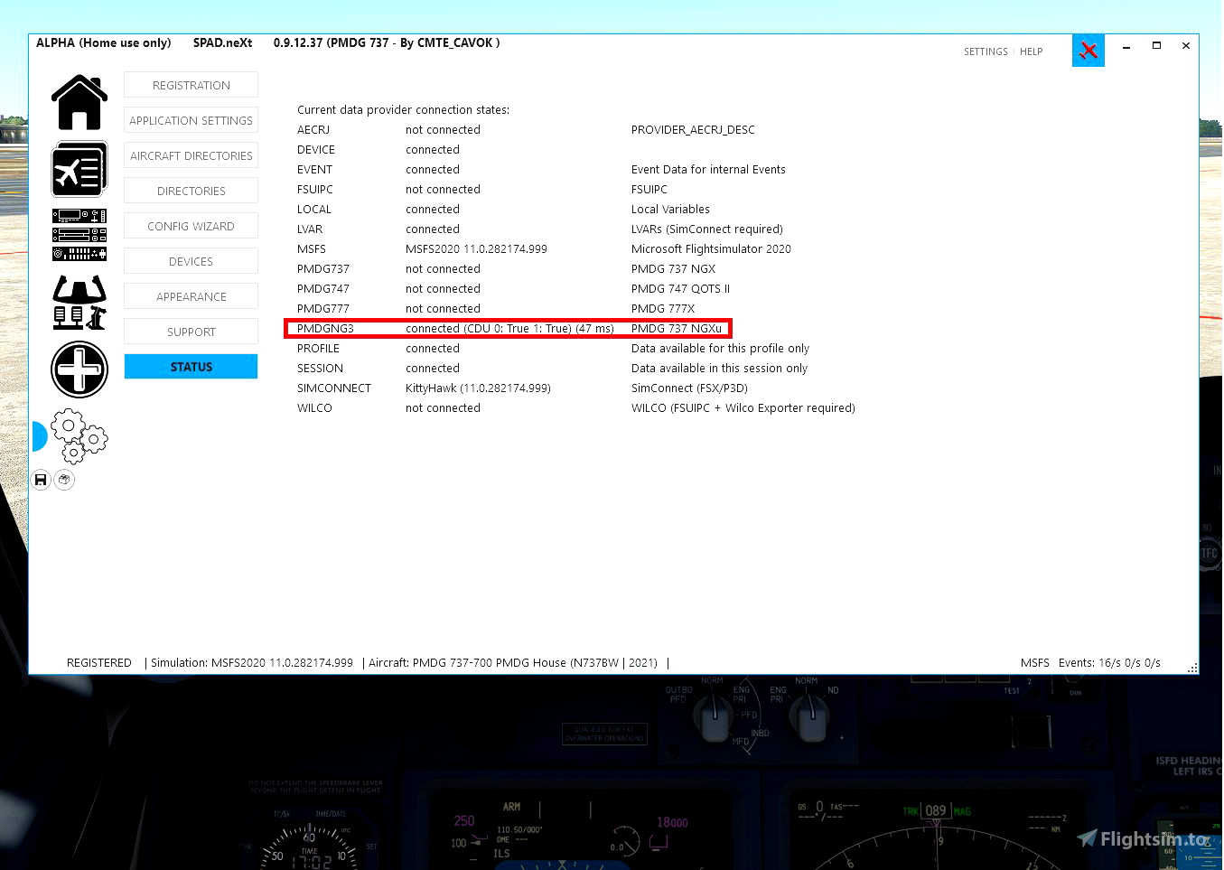Click the 'PMDG 747 QOTS II' description
This screenshot has width=1224, height=870.
point(680,289)
